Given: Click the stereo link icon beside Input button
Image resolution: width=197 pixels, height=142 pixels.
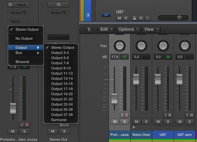Looking at the screenshot, I should (10, 5).
